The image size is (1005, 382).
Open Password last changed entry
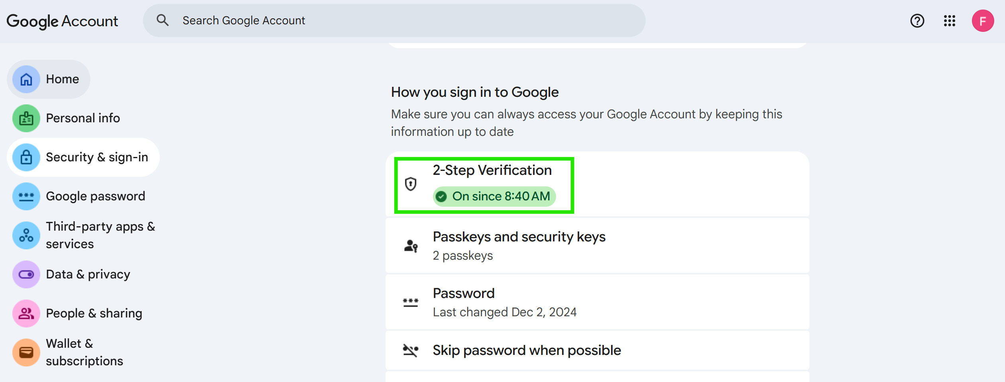(x=504, y=302)
